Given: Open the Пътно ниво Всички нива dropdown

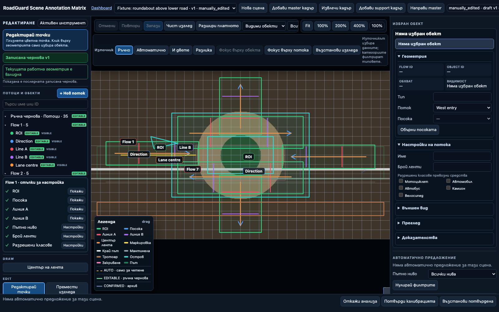Looking at the screenshot, I should [462, 274].
